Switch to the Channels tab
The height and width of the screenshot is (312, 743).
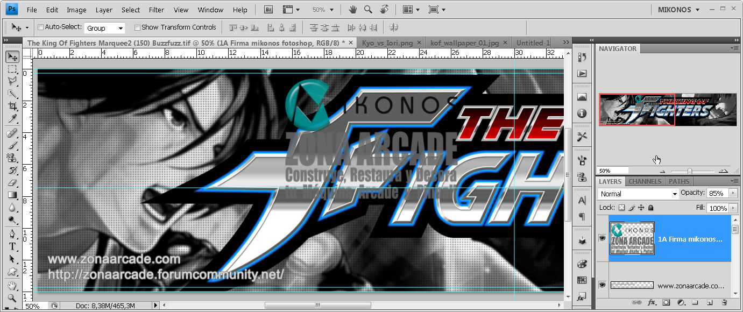[645, 181]
